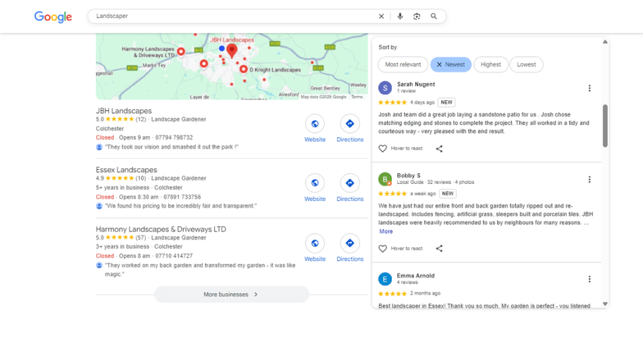Start voice search with microphone icon
The width and height of the screenshot is (643, 343).
click(400, 17)
